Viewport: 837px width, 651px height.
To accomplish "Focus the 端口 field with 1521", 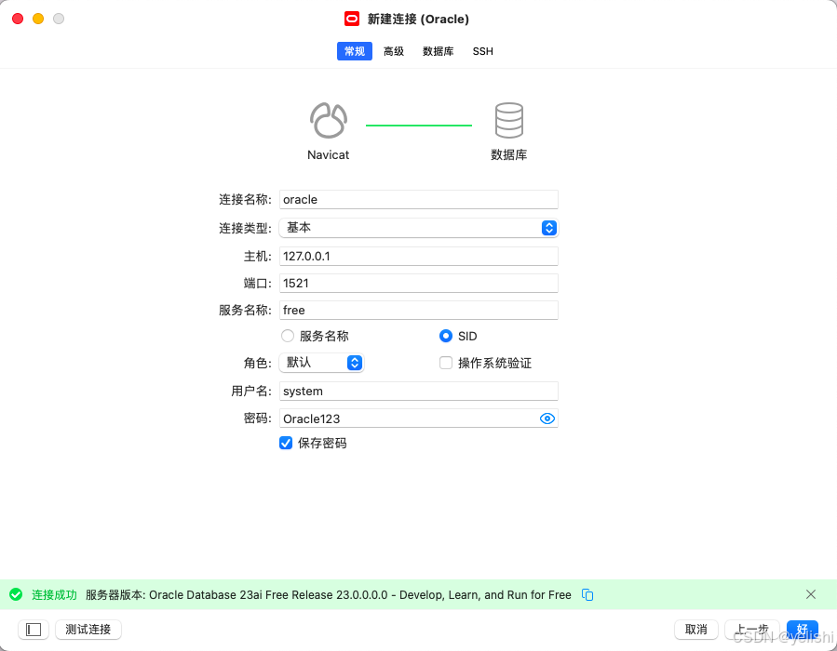I will tap(419, 283).
